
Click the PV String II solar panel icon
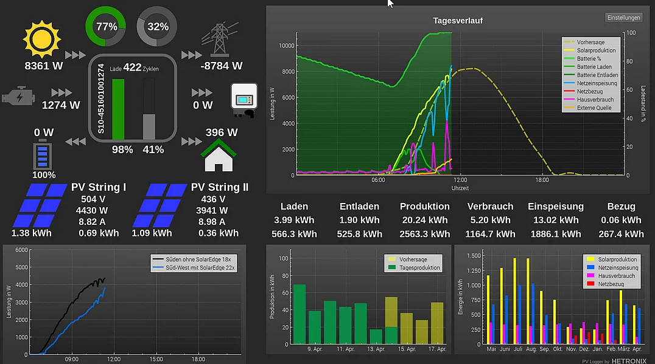(x=159, y=205)
